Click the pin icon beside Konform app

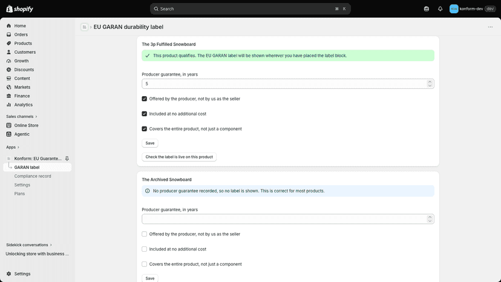[x=67, y=159]
